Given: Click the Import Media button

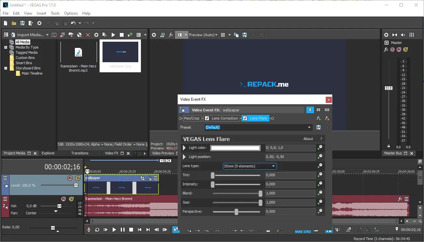Looking at the screenshot, I should point(31,35).
